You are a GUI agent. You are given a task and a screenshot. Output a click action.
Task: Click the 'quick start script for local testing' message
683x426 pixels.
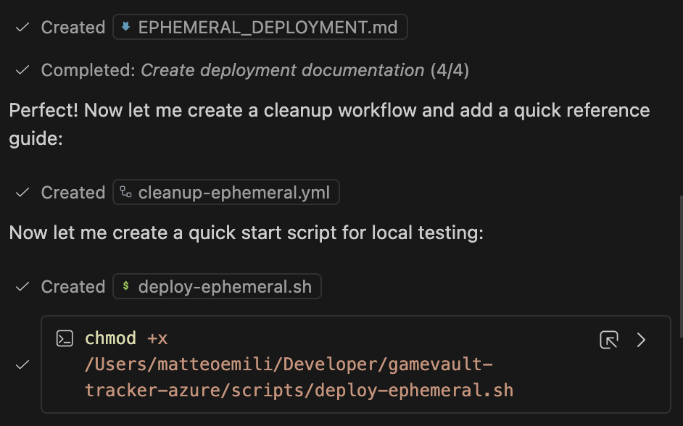[x=246, y=233]
